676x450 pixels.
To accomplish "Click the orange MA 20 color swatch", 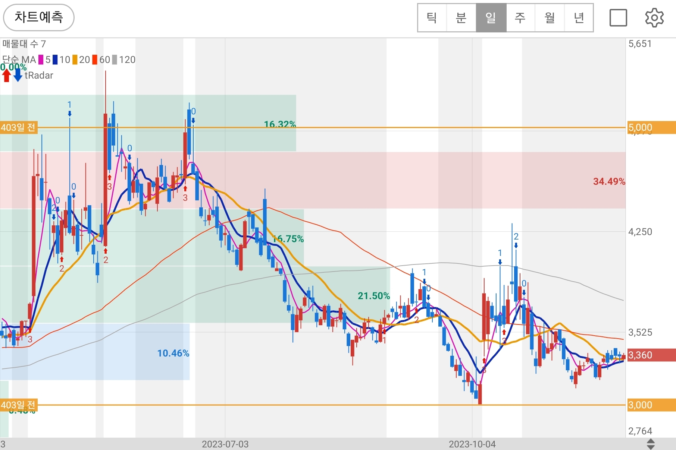I will tap(75, 60).
